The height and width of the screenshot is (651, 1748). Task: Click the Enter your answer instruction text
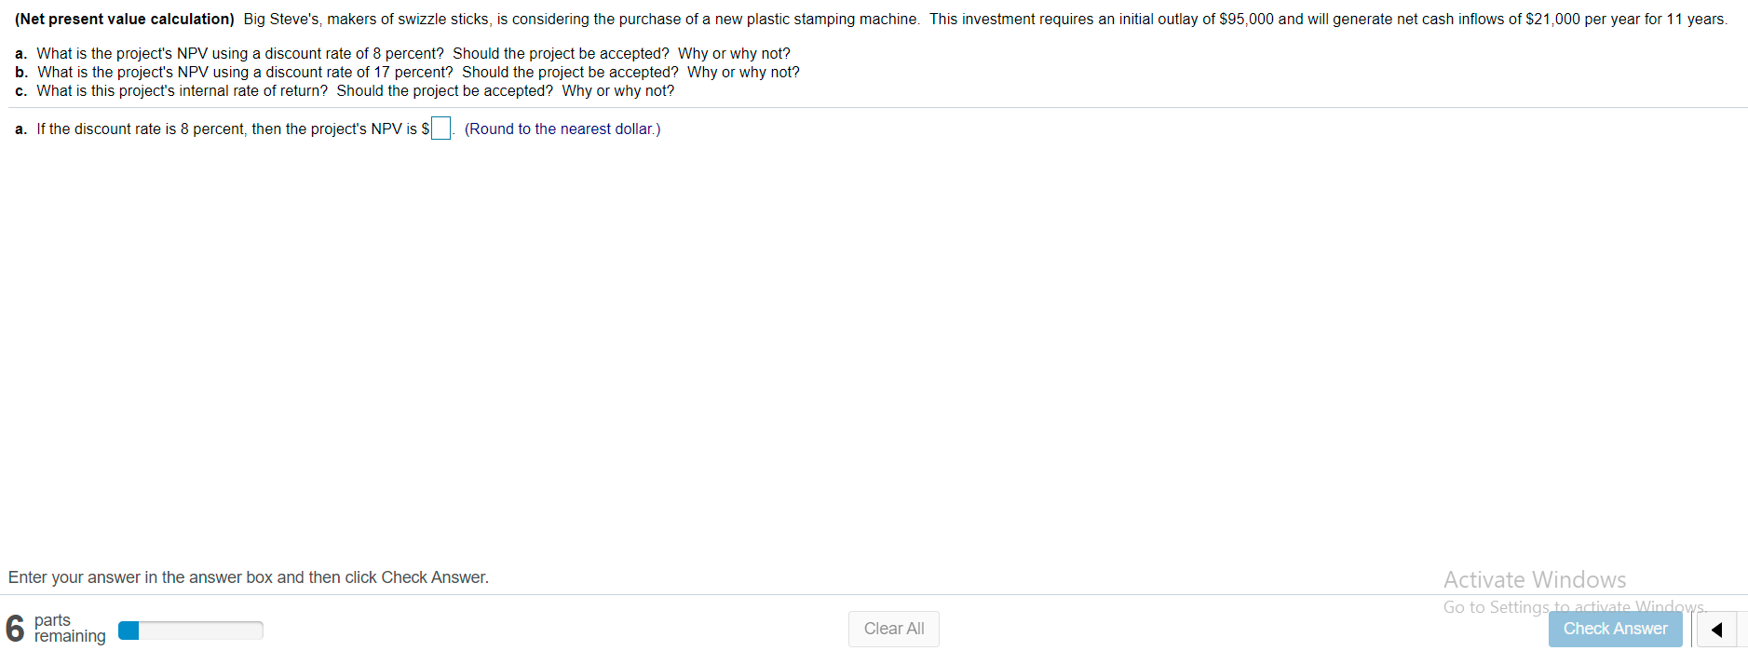247,577
